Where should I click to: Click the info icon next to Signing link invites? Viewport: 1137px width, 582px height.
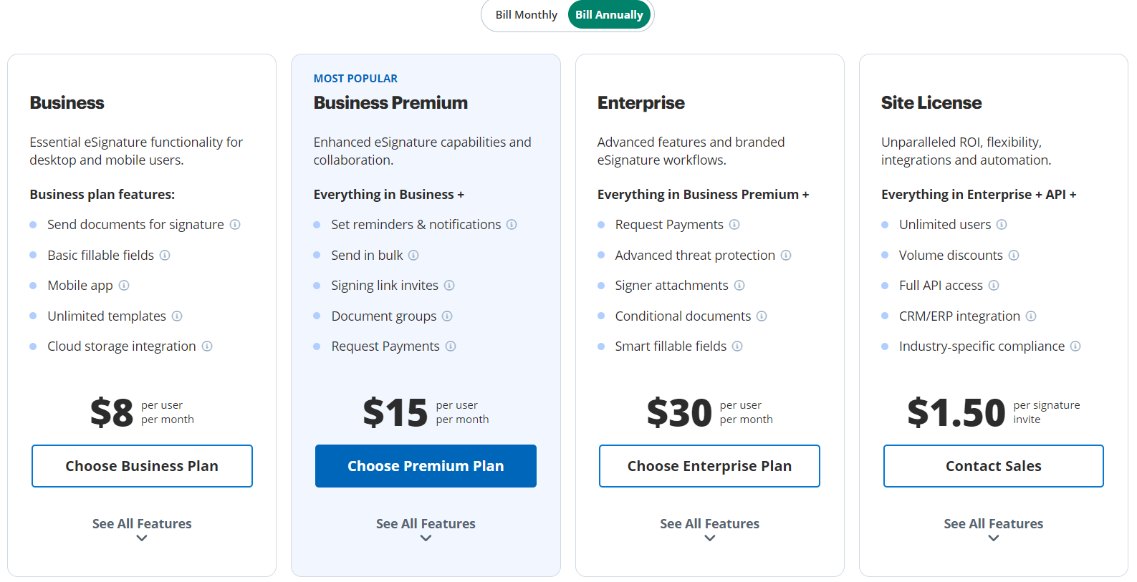(x=451, y=285)
